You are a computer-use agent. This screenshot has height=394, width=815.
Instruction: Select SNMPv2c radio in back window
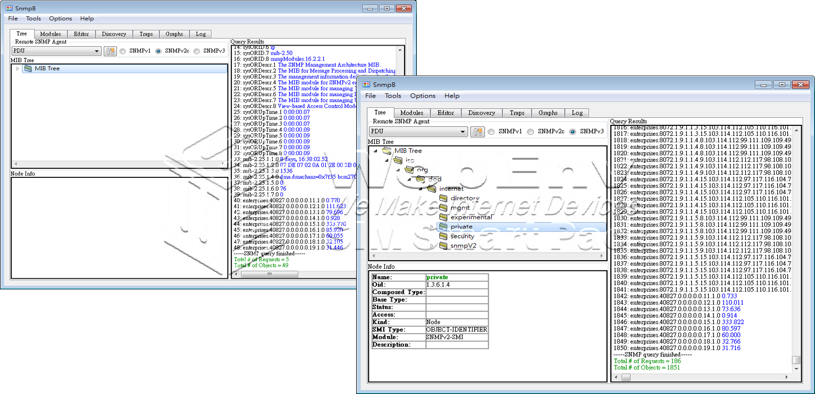(158, 52)
